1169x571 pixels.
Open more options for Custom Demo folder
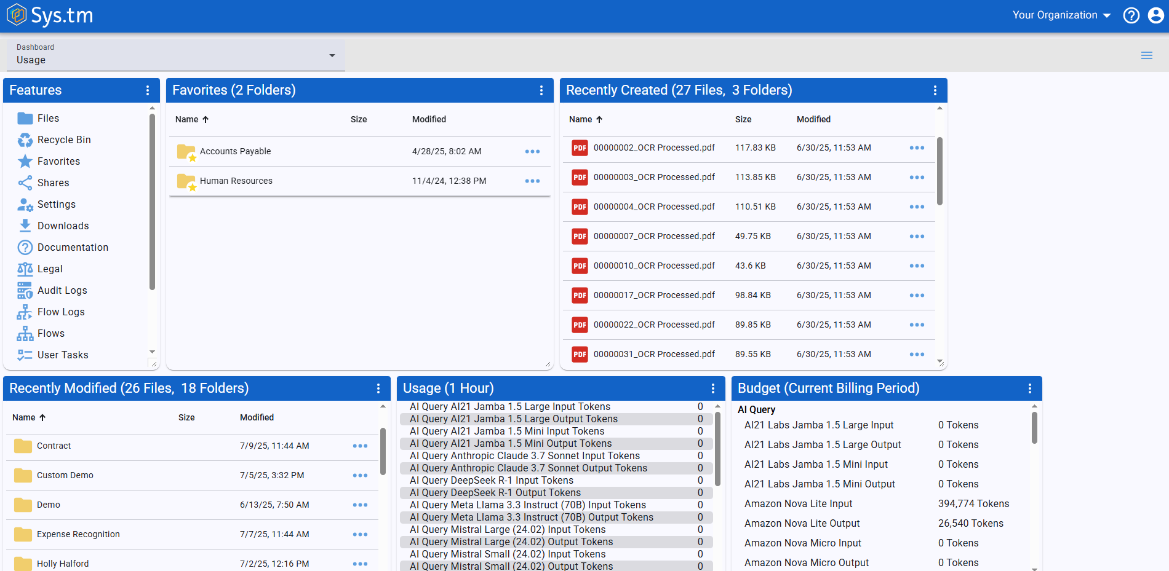(360, 476)
